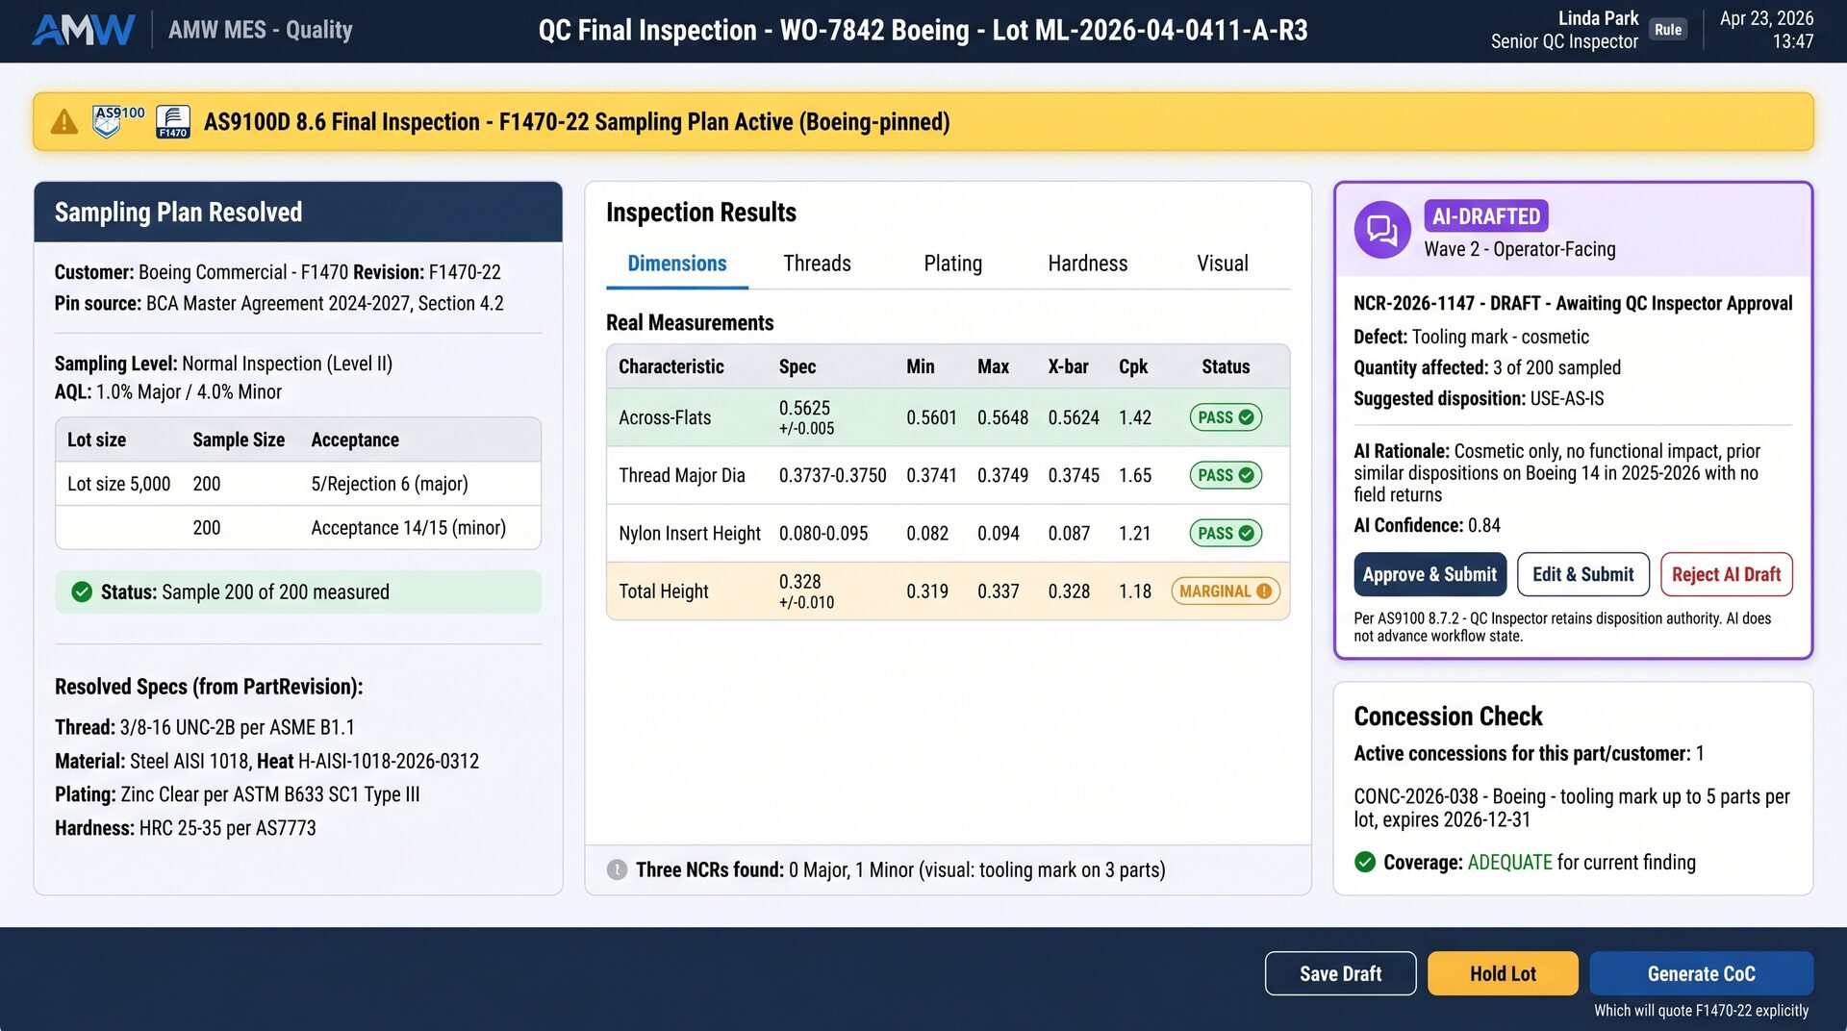Click the 5/Rejection 6 (major) acceptance cell
The height and width of the screenshot is (1031, 1847).
pyautogui.click(x=390, y=484)
